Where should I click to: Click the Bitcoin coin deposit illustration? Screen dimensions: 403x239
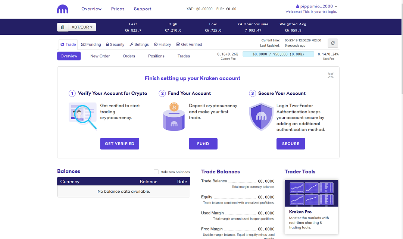pyautogui.click(x=174, y=117)
